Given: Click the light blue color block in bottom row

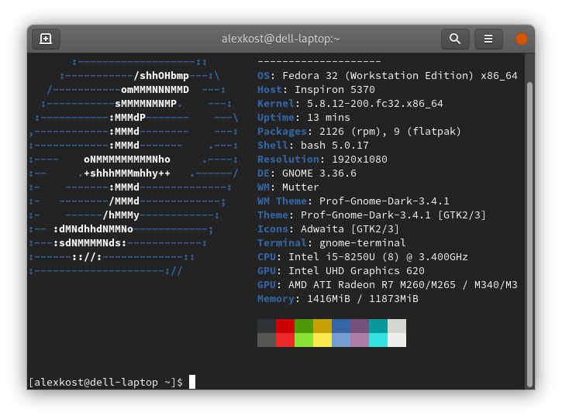Looking at the screenshot, I should click(x=341, y=340).
